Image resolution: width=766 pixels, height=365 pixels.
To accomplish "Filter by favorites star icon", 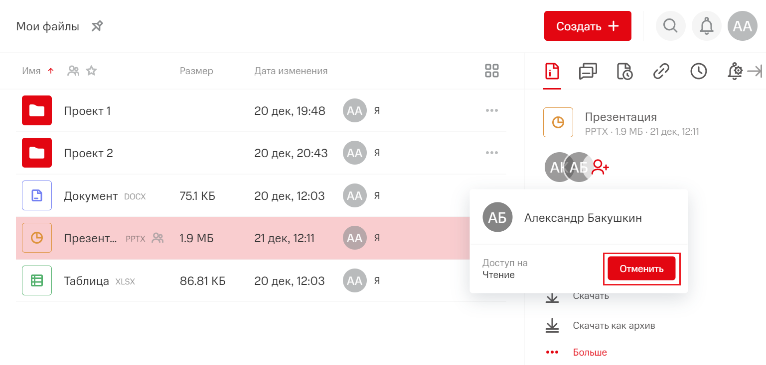I will 91,71.
